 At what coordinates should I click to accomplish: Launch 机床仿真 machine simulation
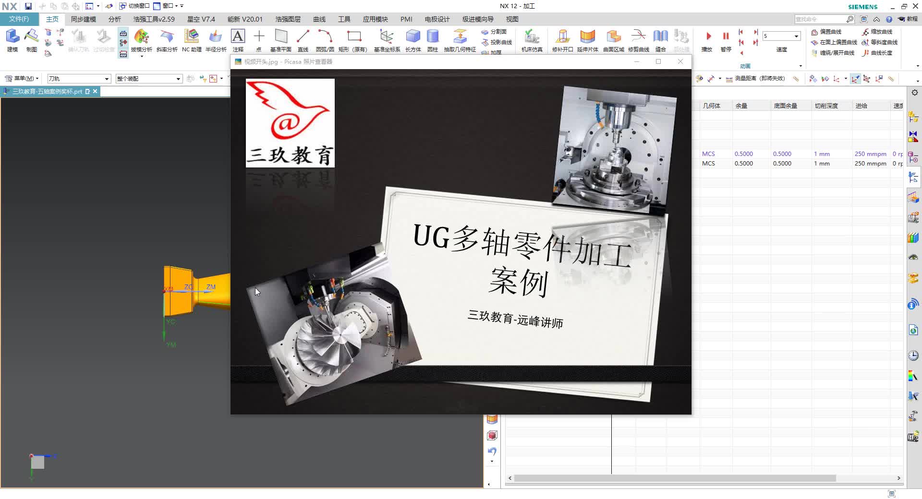[532, 40]
